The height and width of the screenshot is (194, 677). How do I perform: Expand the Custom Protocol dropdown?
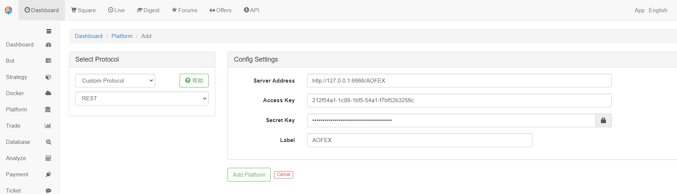(x=115, y=81)
